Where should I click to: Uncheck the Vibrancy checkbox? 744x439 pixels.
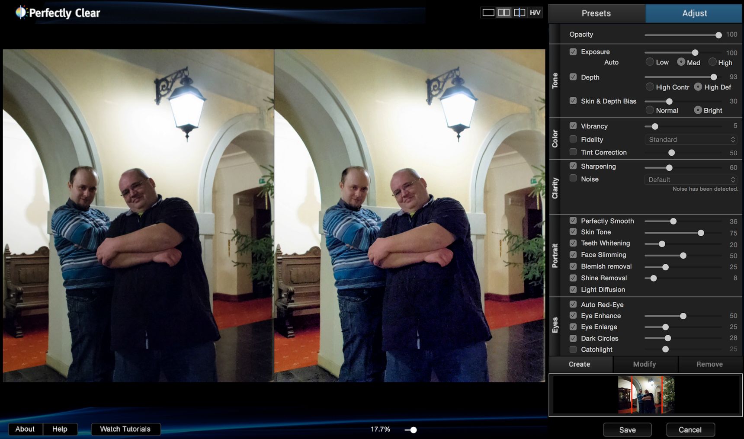coord(573,125)
